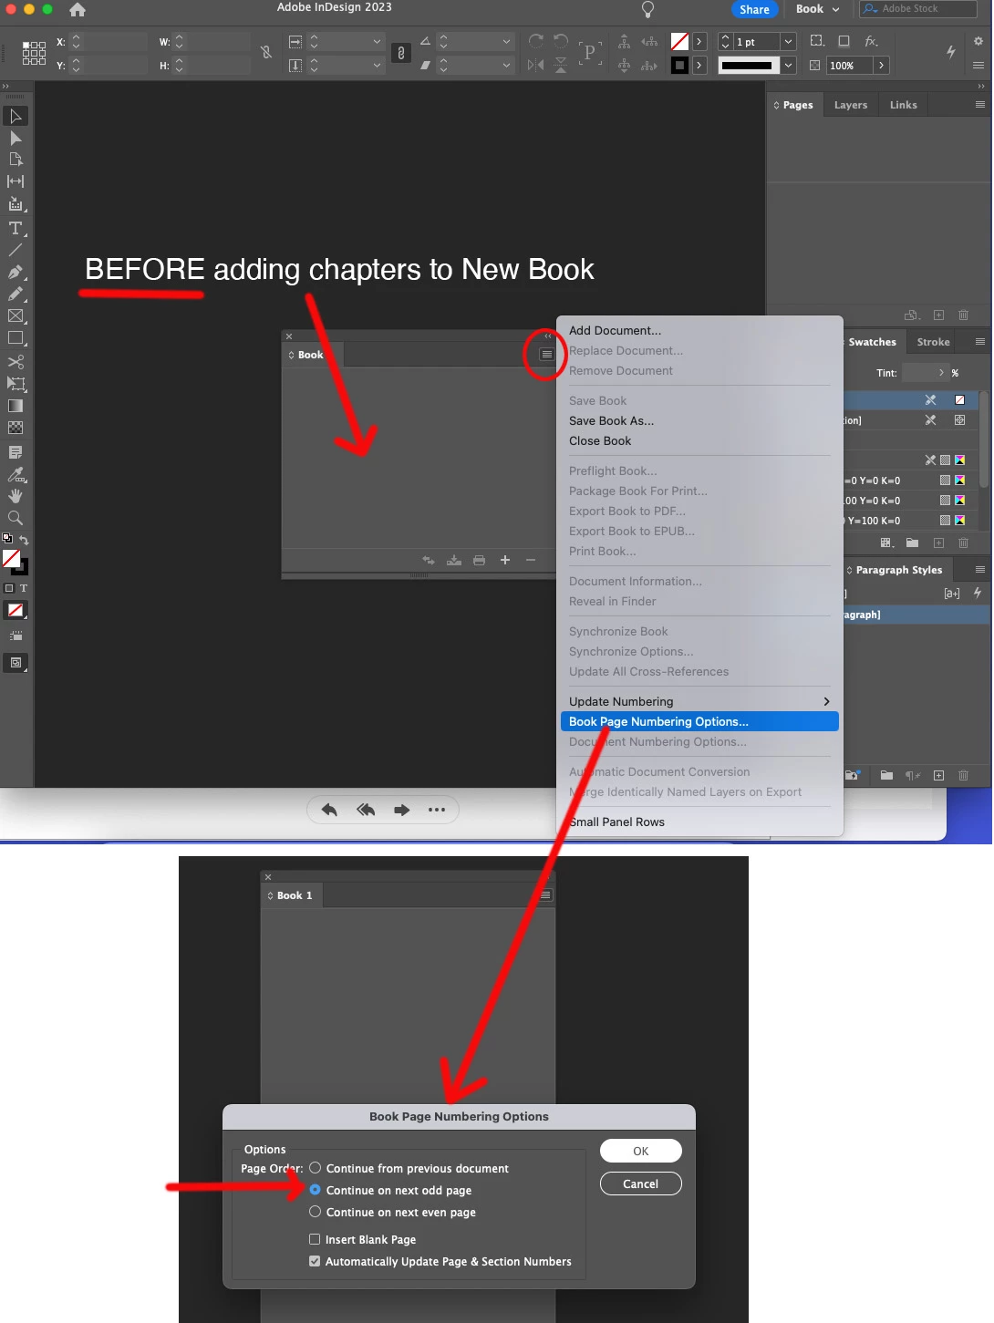
Task: Click the Home icon in title bar
Action: [78, 9]
